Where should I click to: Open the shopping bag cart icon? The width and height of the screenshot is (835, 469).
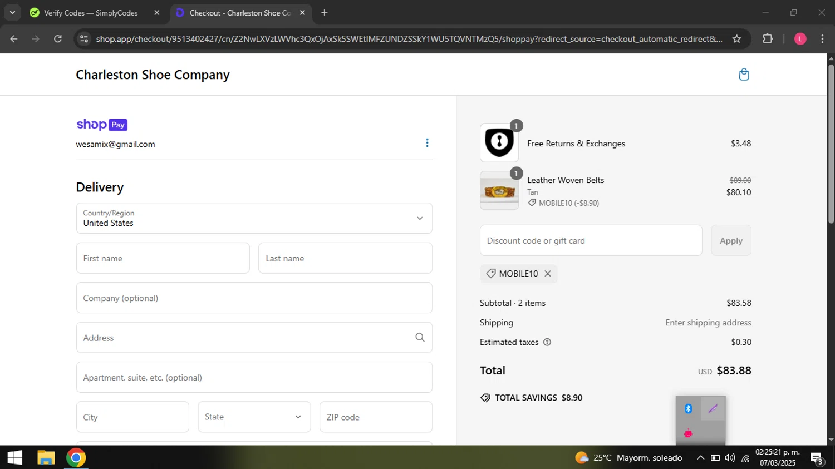click(744, 75)
